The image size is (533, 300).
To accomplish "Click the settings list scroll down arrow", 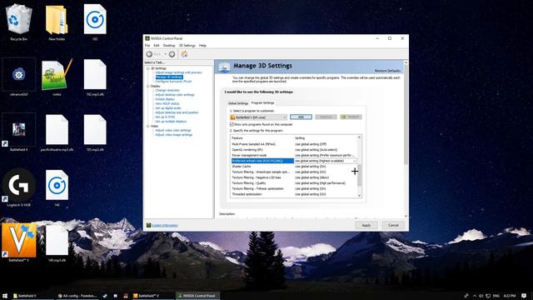I will click(x=359, y=196).
